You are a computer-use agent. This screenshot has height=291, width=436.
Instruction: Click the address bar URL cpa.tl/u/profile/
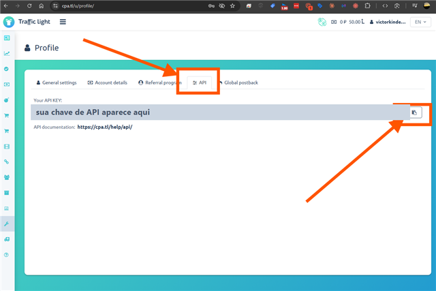(x=78, y=6)
